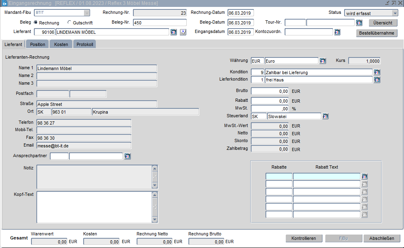404x248 pixels.
Task: Open the Steuerland Slowakei lookup icon
Action: (325, 116)
